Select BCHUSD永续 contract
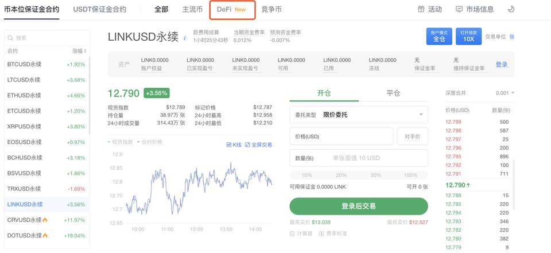551x253 pixels. pyautogui.click(x=47, y=157)
